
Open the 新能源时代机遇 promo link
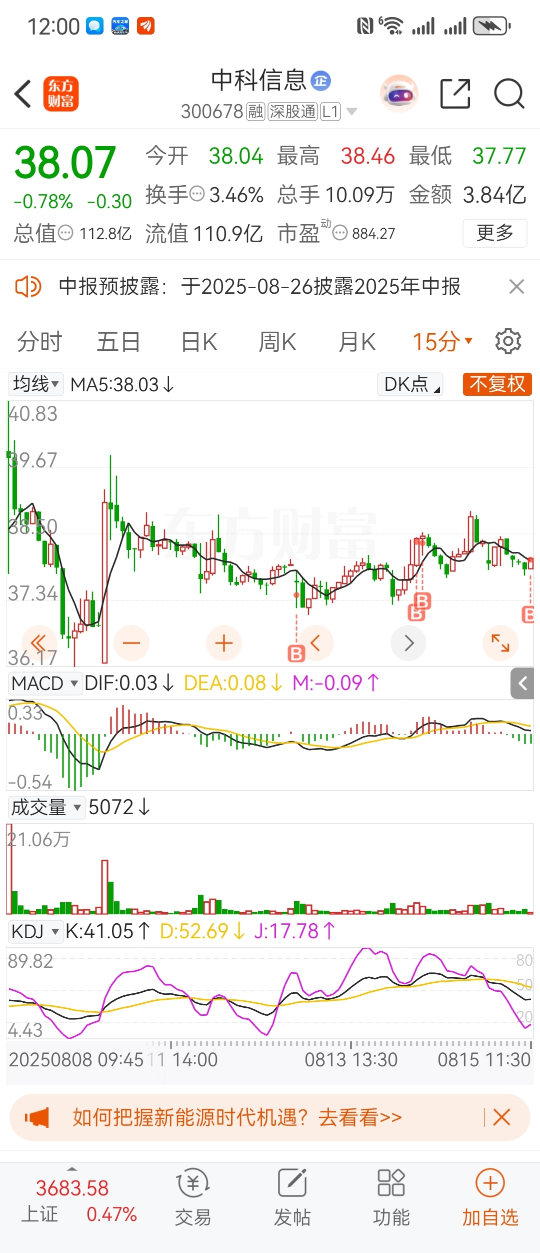click(x=237, y=1117)
